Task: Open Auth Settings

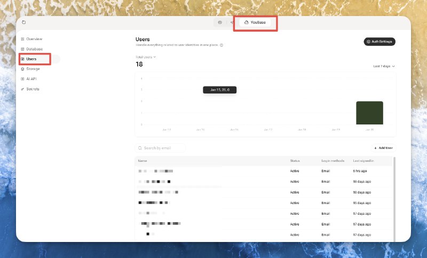Action: 379,42
